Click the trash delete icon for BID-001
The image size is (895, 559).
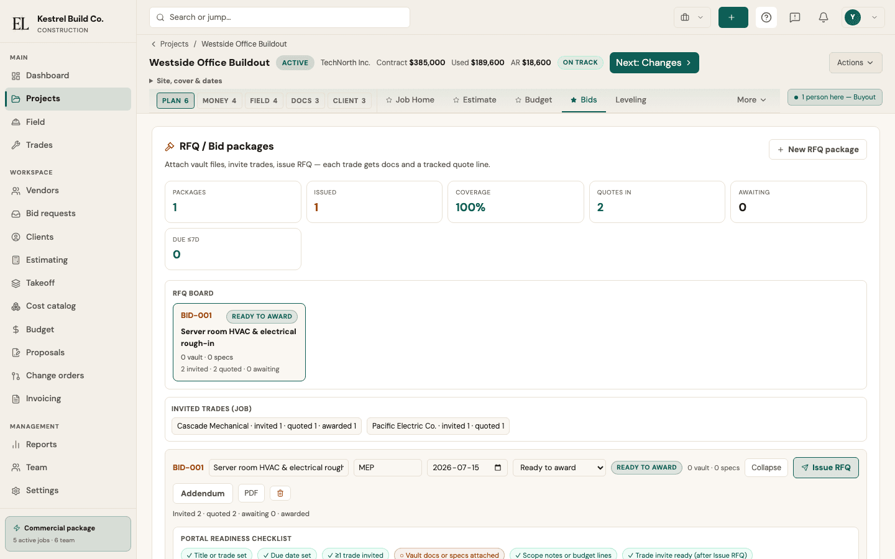point(280,493)
